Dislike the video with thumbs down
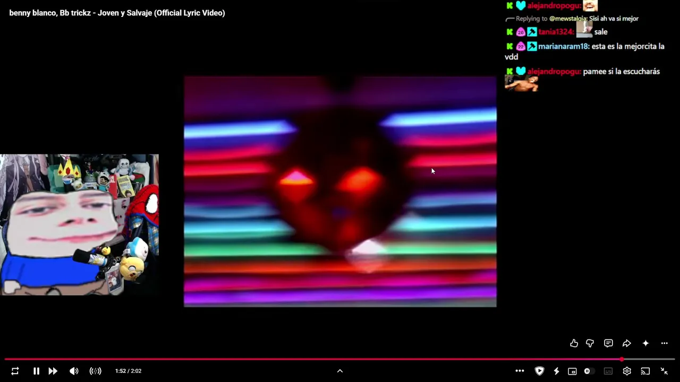The height and width of the screenshot is (382, 680). coord(590,343)
